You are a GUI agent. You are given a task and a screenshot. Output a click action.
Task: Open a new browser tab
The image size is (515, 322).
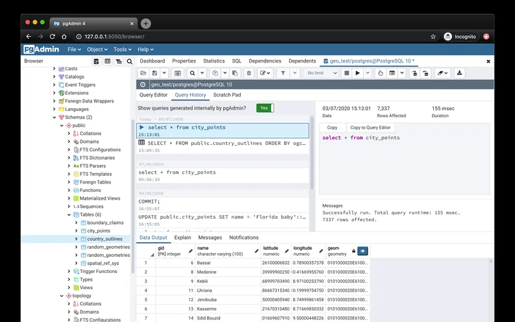[146, 24]
